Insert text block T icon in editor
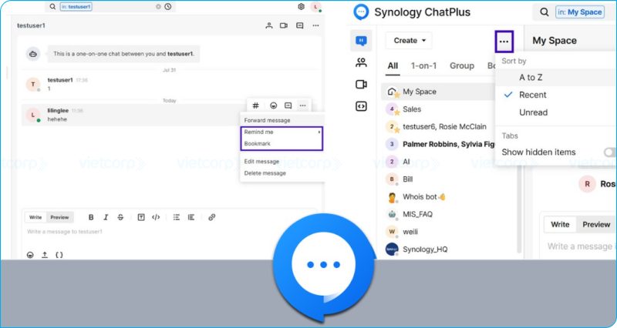Image resolution: width=617 pixels, height=328 pixels. pos(141,217)
